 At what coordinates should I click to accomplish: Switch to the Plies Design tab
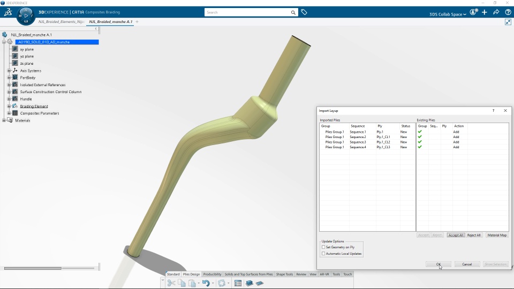point(192,274)
